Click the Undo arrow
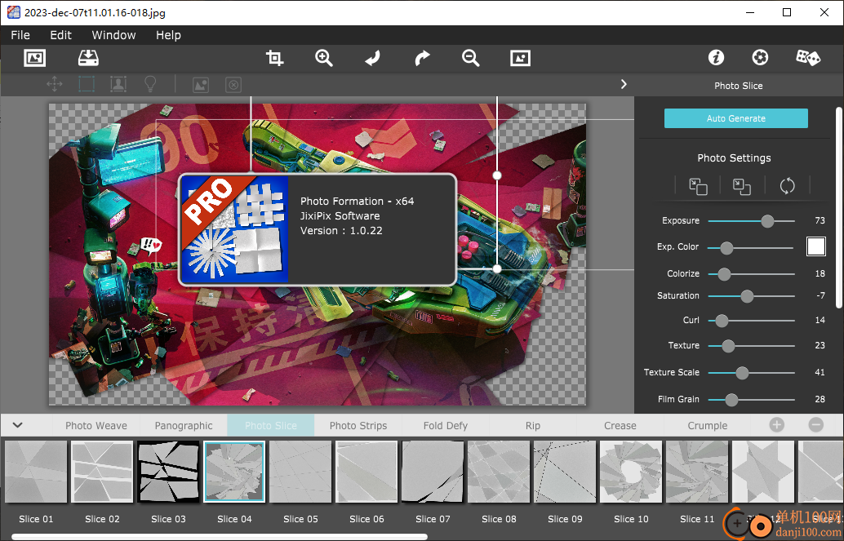The width and height of the screenshot is (844, 541). [372, 58]
